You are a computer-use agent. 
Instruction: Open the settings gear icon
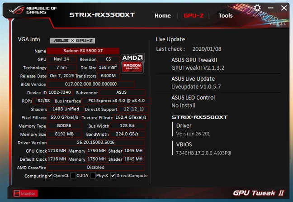(257, 8)
